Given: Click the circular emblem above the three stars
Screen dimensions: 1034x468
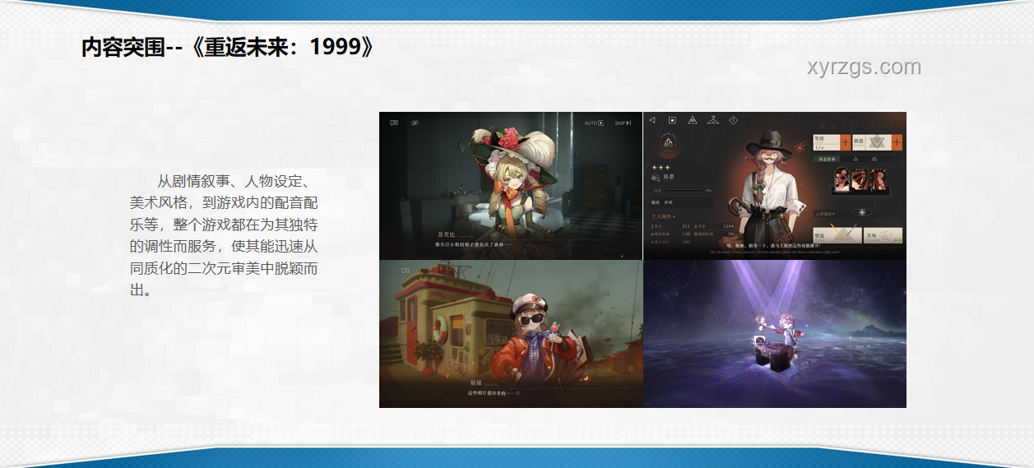Looking at the screenshot, I should click(x=669, y=145).
